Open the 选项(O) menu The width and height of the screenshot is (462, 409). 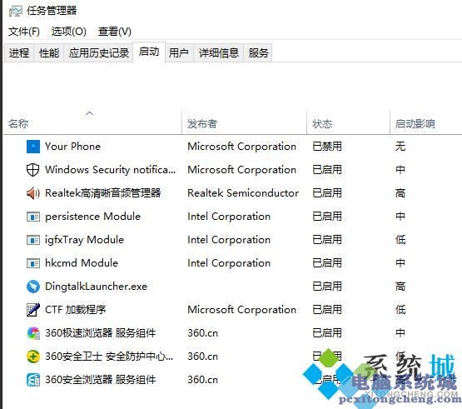[x=68, y=32]
